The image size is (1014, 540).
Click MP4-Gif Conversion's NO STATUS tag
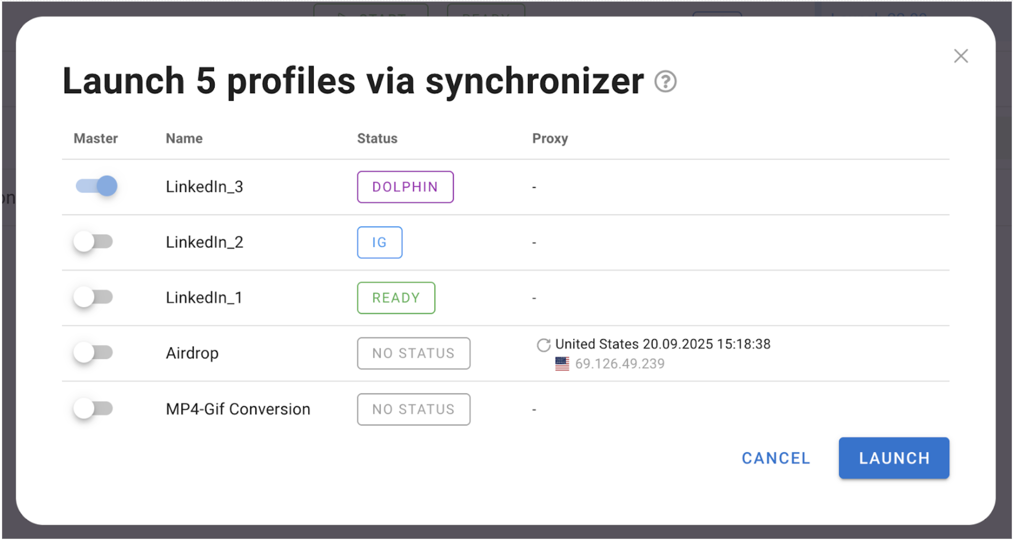point(413,409)
